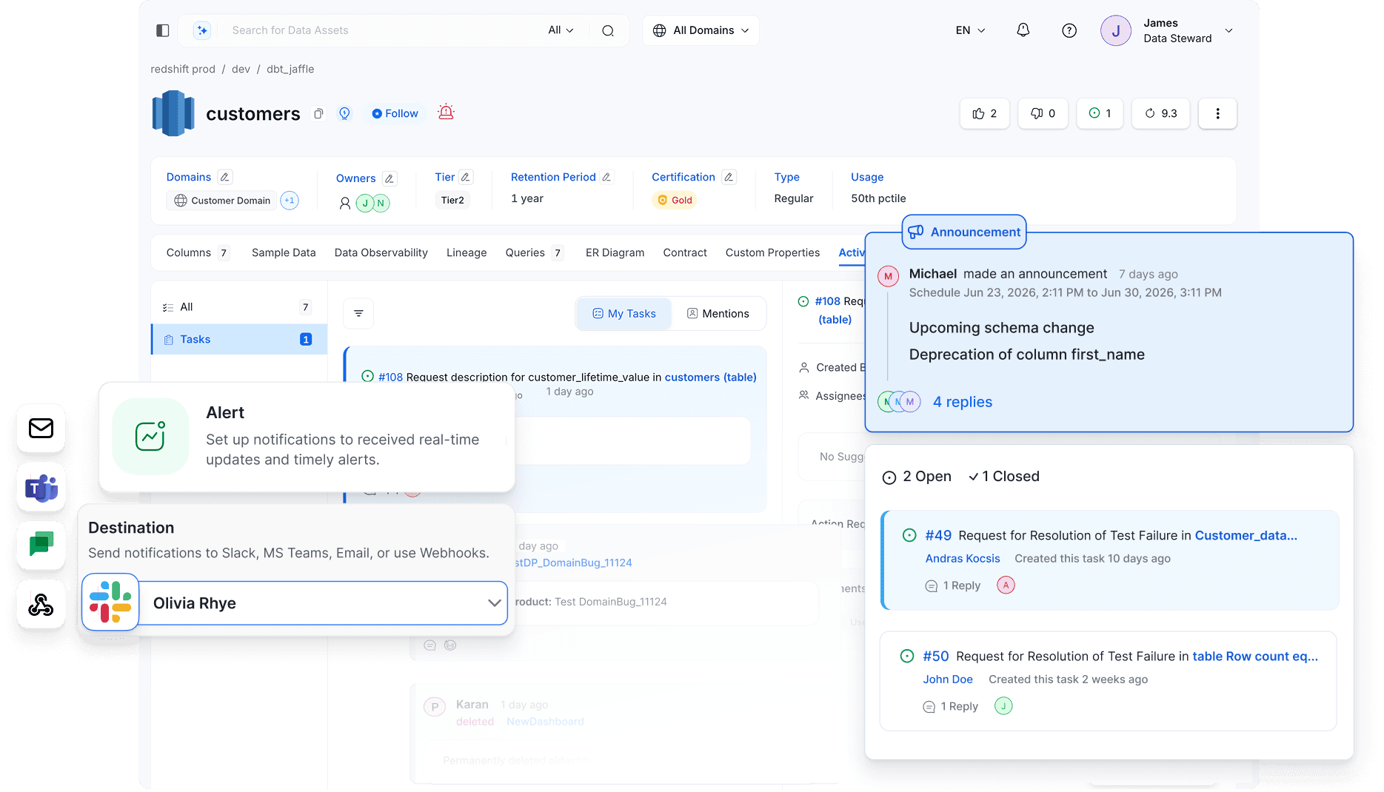Screen dimensions: 1384x792
Task: Open the notifications bell
Action: pos(1023,30)
